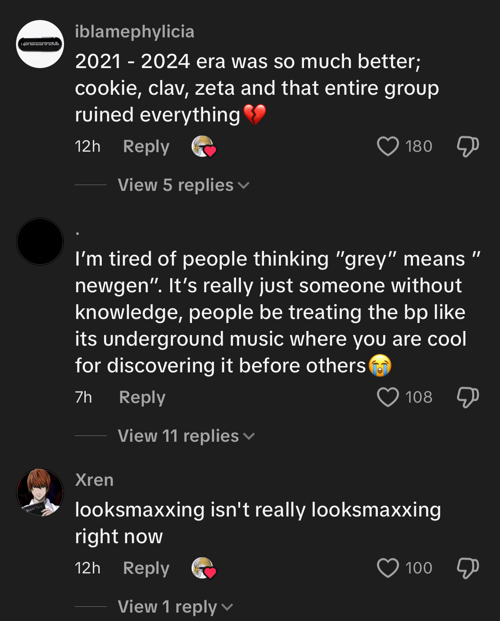The height and width of the screenshot is (621, 500).
Task: Reply to the 7h-old comment
Action: pyautogui.click(x=142, y=397)
